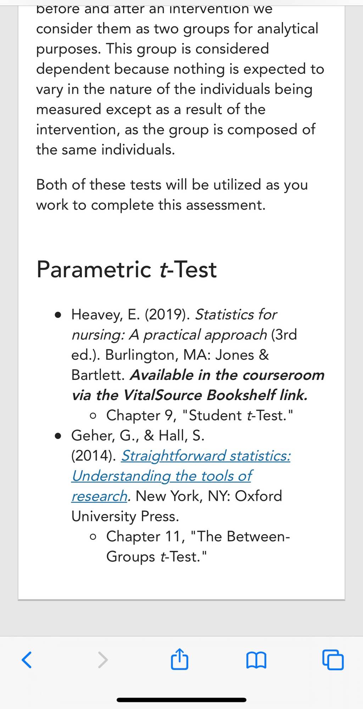Open the Bookmarks book icon
The image size is (363, 709).
[x=256, y=660]
